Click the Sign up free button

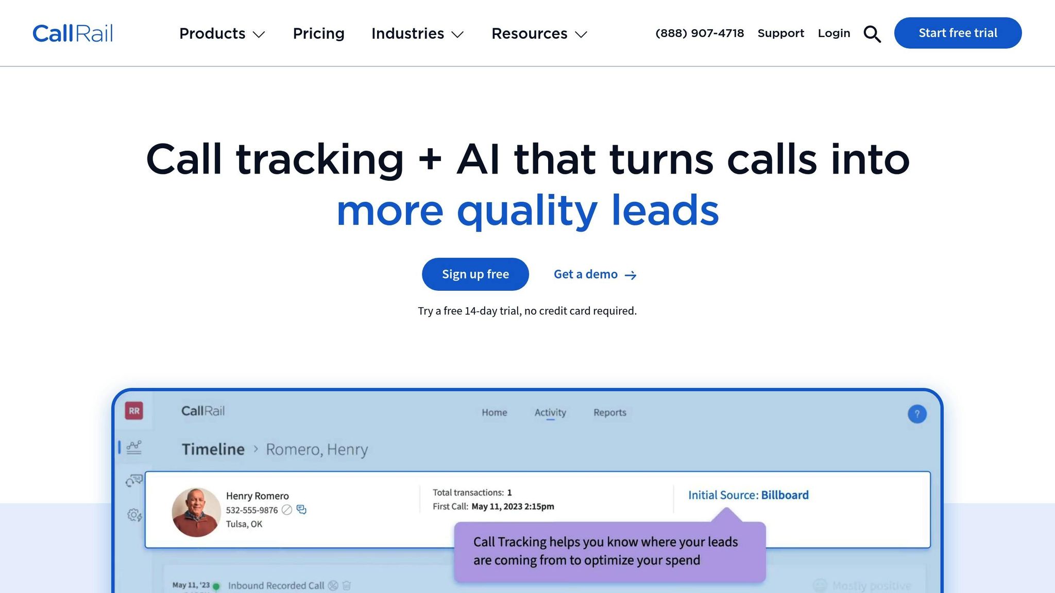[475, 274]
